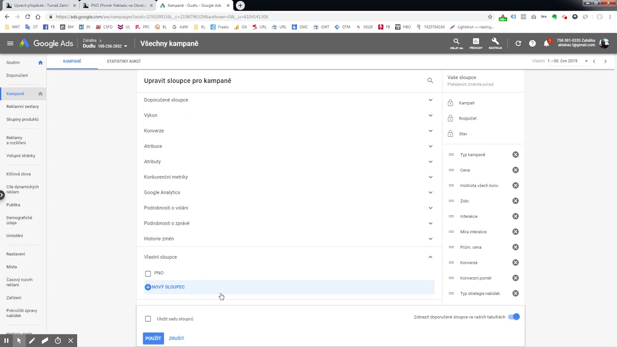The height and width of the screenshot is (347, 617).
Task: Open Publika in the sidebar
Action: click(x=13, y=205)
